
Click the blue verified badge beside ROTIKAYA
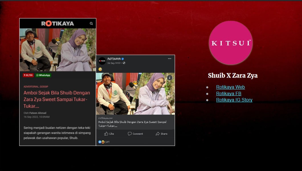pos(123,59)
